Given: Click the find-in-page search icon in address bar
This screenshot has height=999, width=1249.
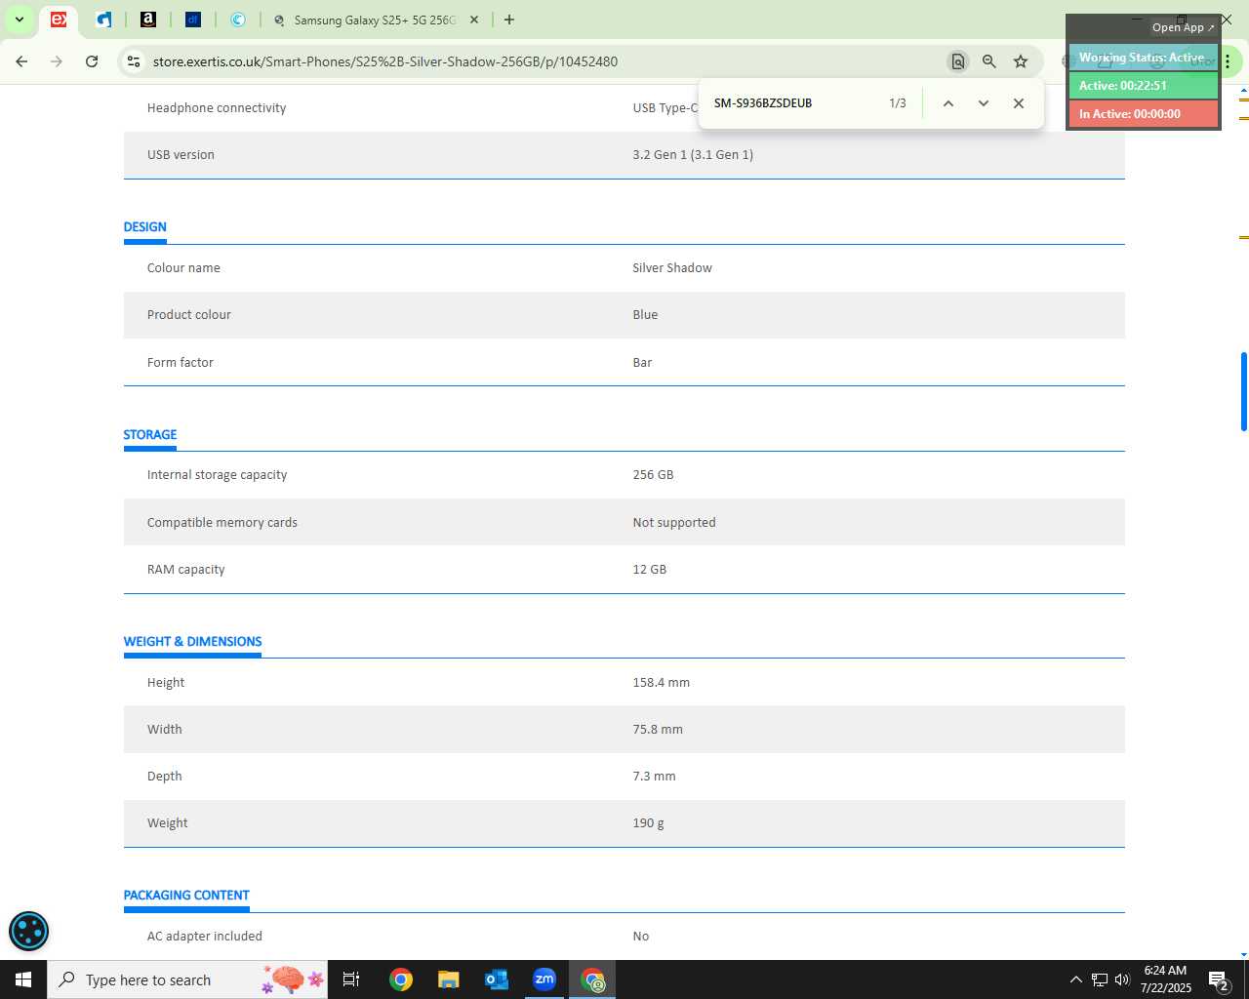Looking at the screenshot, I should (x=958, y=61).
